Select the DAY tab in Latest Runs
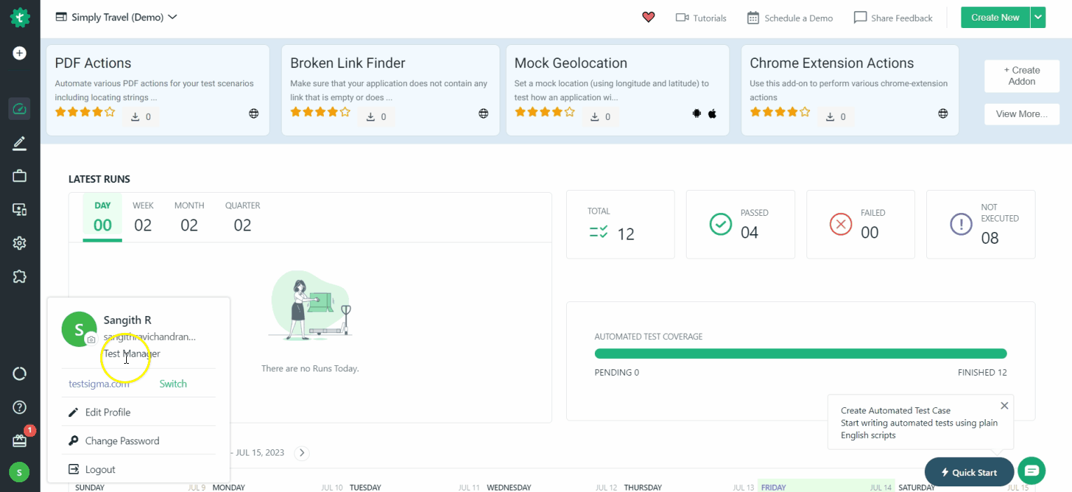The image size is (1072, 492). 102,217
